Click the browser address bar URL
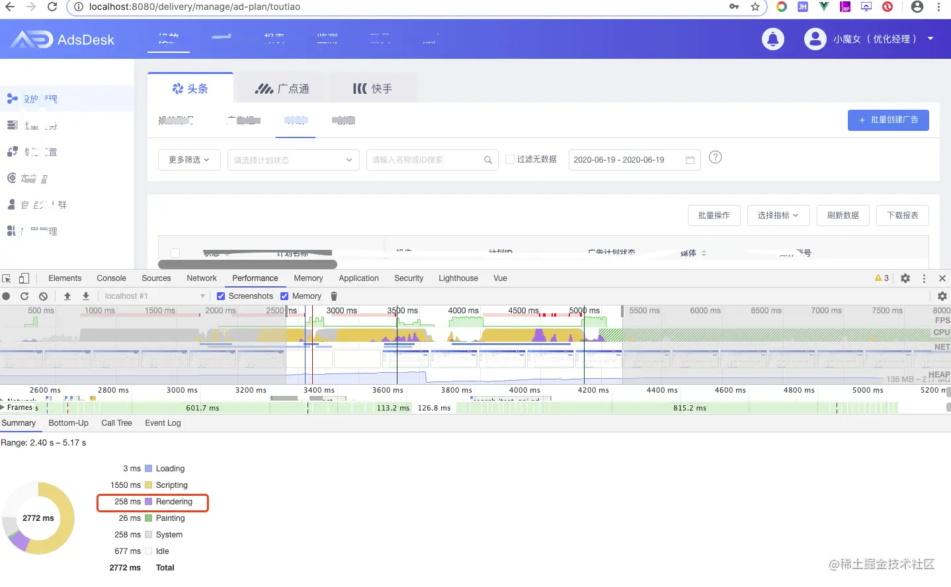951x587 pixels. click(194, 7)
